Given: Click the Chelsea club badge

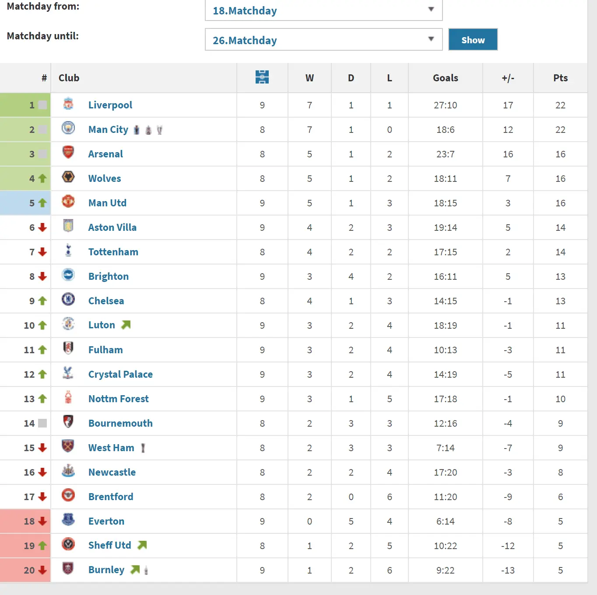Looking at the screenshot, I should tap(68, 300).
